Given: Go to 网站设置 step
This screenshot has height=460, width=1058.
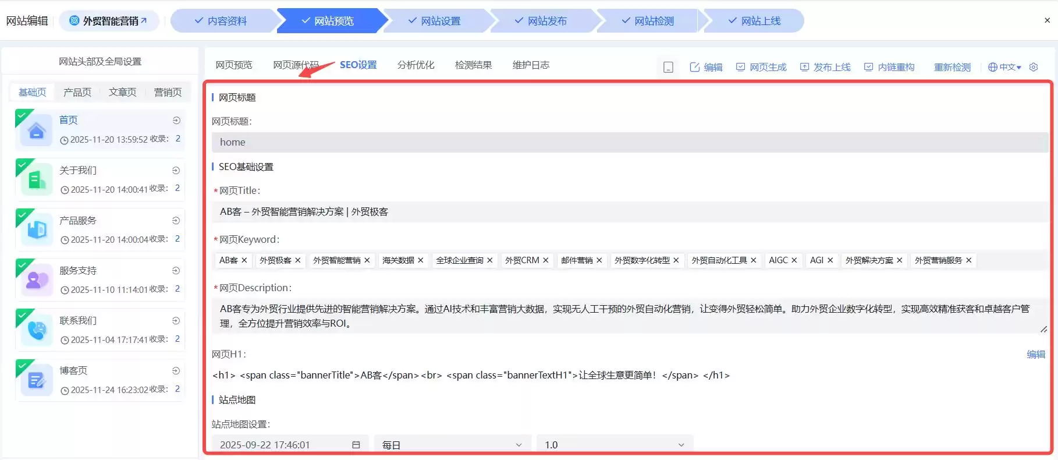Looking at the screenshot, I should [434, 21].
